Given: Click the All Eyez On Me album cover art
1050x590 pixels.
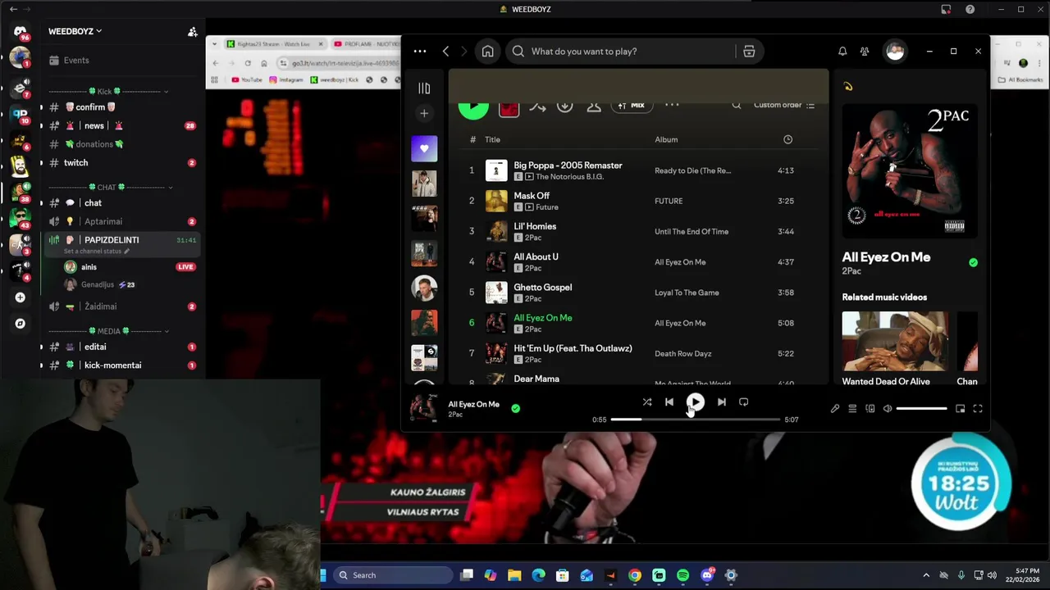Looking at the screenshot, I should pos(909,171).
